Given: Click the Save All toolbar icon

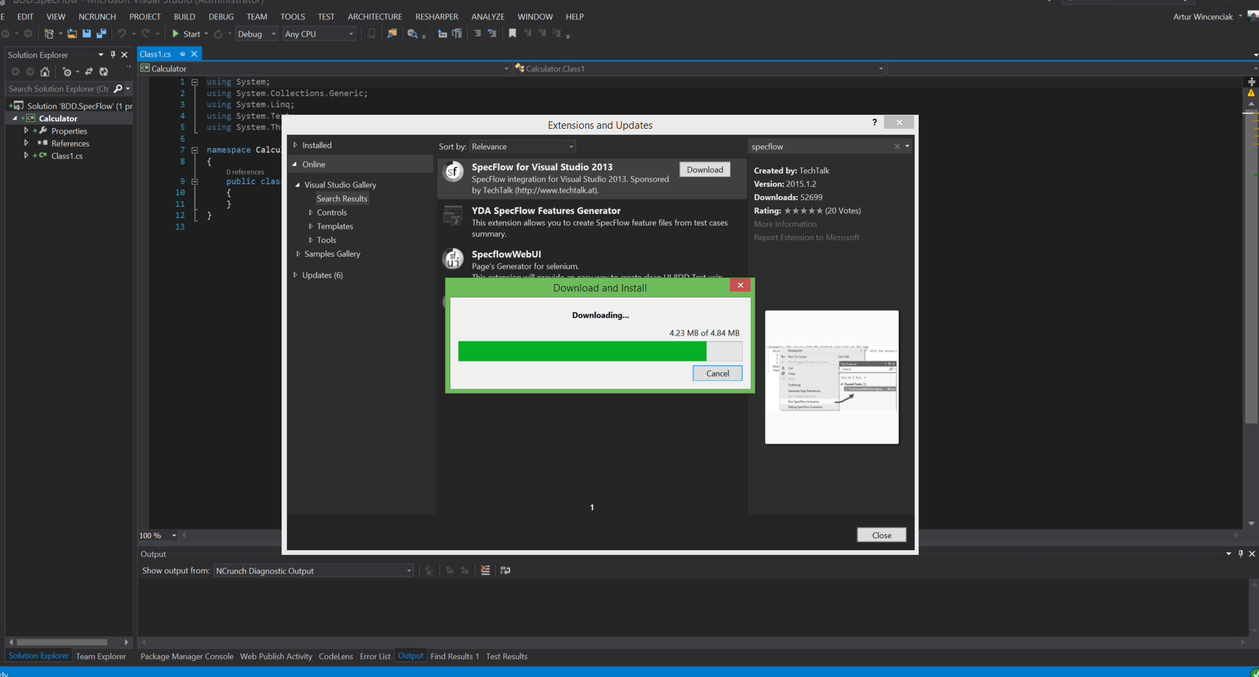Looking at the screenshot, I should (x=101, y=33).
